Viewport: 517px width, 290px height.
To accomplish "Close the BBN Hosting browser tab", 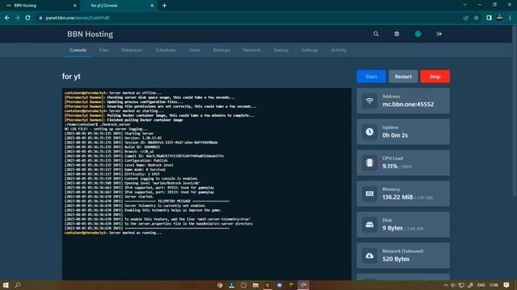I will pos(74,6).
